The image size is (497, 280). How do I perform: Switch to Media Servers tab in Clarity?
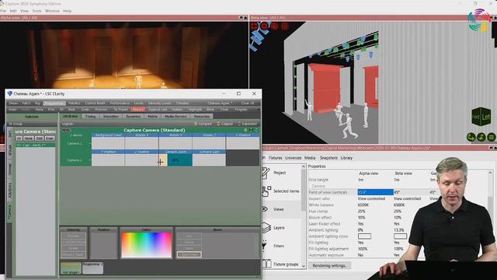(x=176, y=117)
